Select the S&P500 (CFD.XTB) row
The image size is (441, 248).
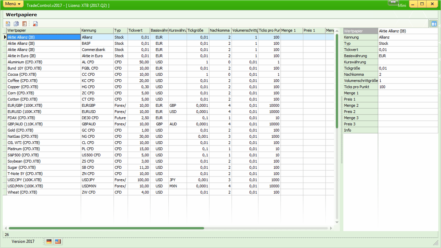[168, 155]
